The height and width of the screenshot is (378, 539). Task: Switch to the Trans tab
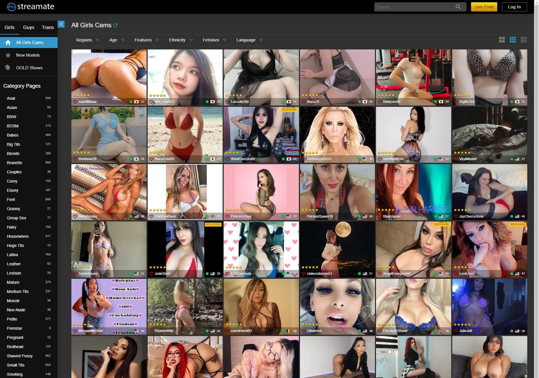(48, 27)
